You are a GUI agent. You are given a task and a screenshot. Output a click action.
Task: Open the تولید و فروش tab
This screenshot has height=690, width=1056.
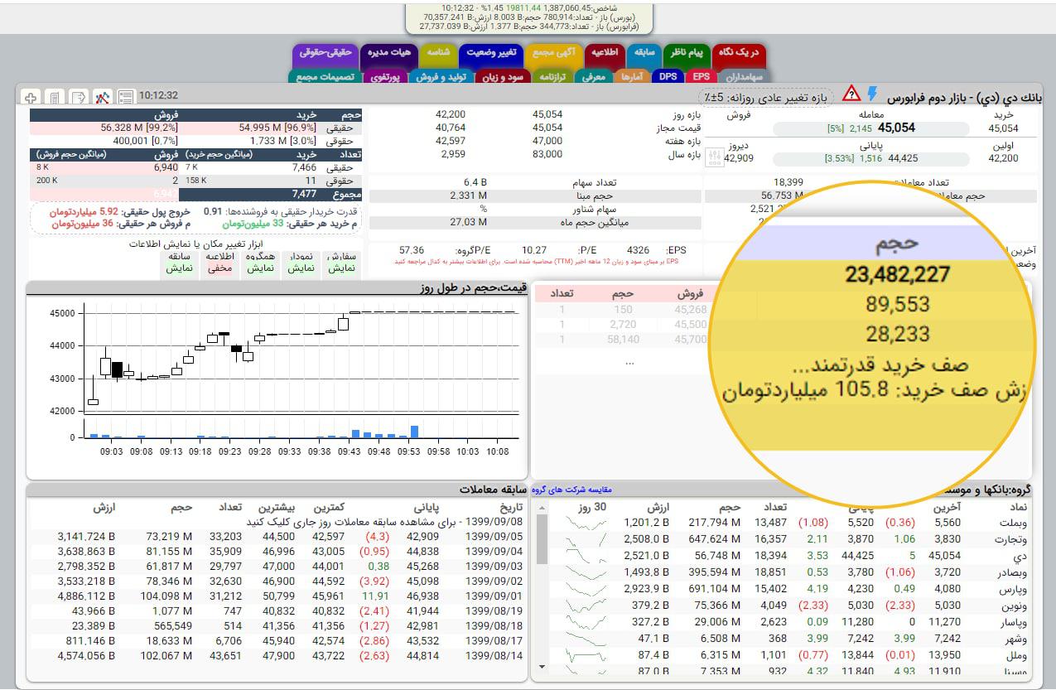[x=441, y=76]
